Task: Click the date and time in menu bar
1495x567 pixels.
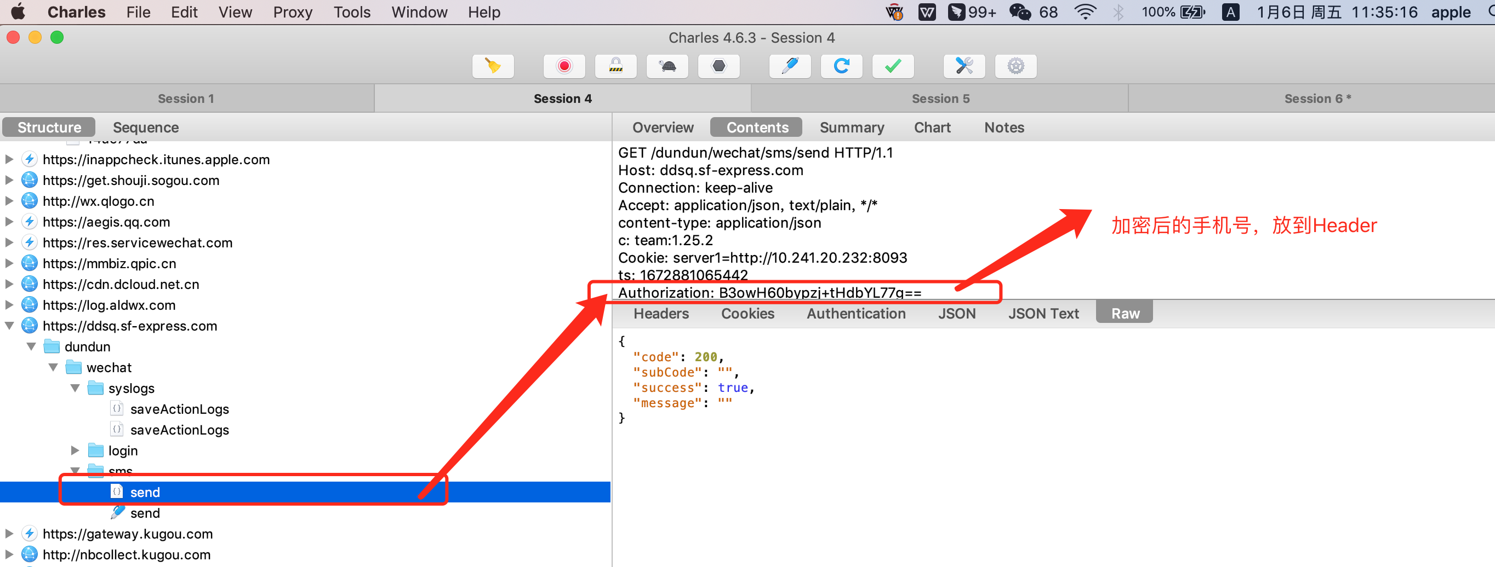Action: (1337, 12)
